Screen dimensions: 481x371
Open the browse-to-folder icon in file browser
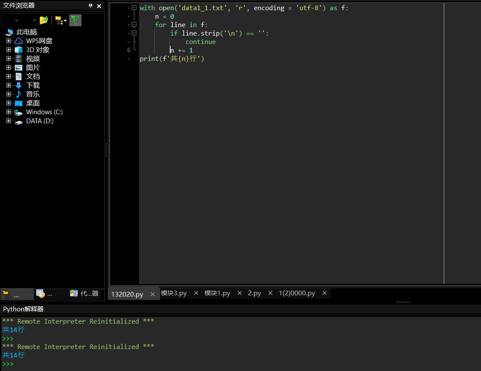[44, 20]
